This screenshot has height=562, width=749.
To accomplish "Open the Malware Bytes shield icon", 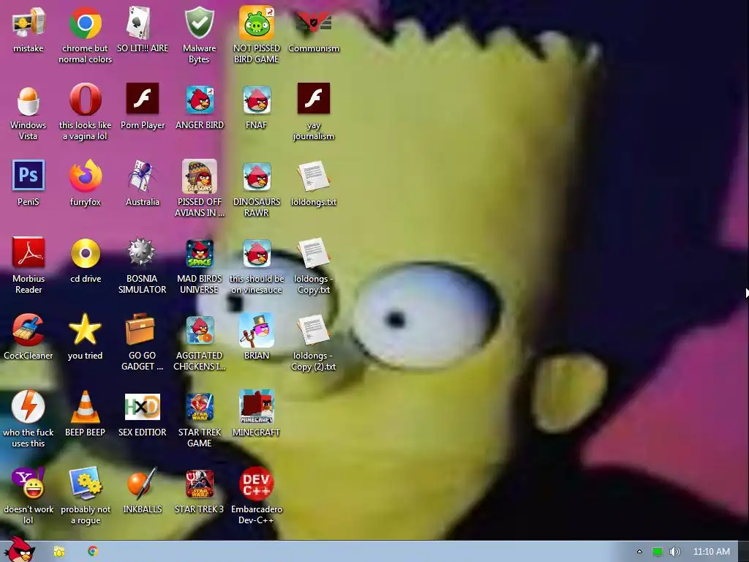I will coord(199,23).
